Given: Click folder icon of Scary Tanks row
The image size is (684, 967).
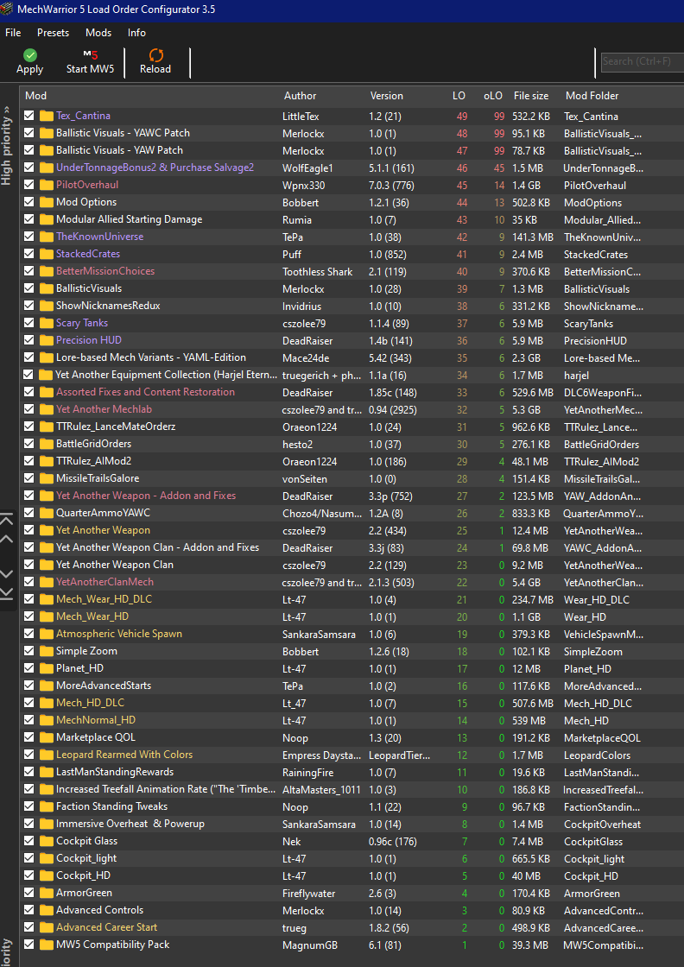Looking at the screenshot, I should [x=47, y=323].
